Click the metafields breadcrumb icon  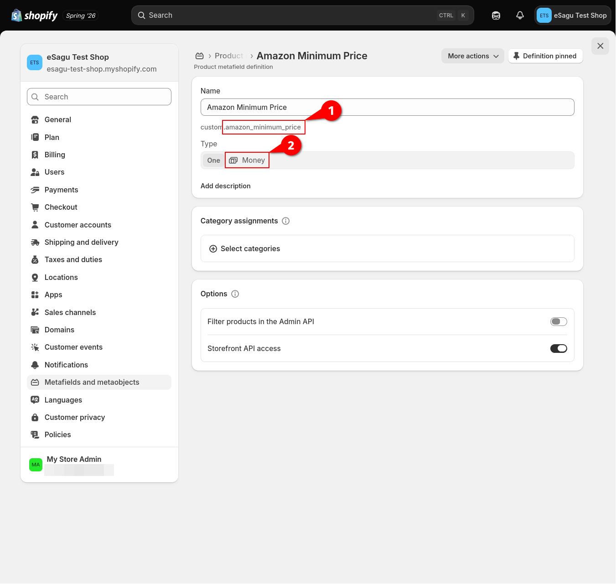(199, 56)
